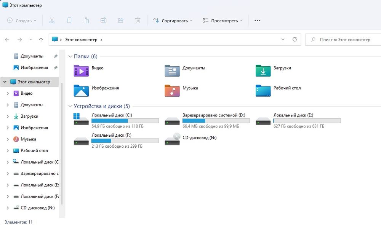Select Музыка in the navigation pane

tap(28, 139)
